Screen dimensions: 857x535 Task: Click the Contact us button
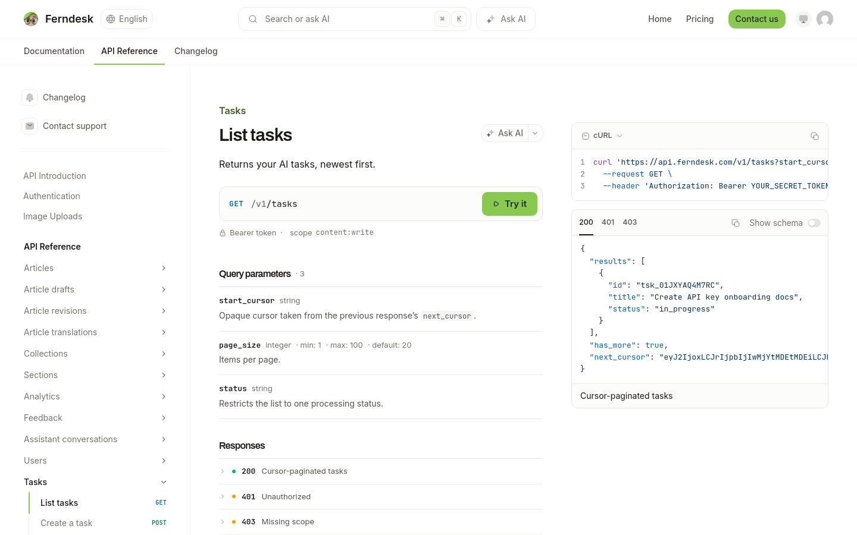(x=757, y=19)
